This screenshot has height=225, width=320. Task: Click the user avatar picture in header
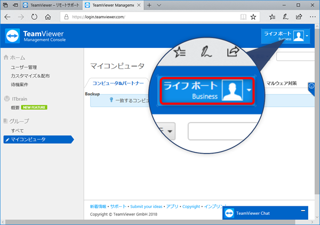click(299, 36)
